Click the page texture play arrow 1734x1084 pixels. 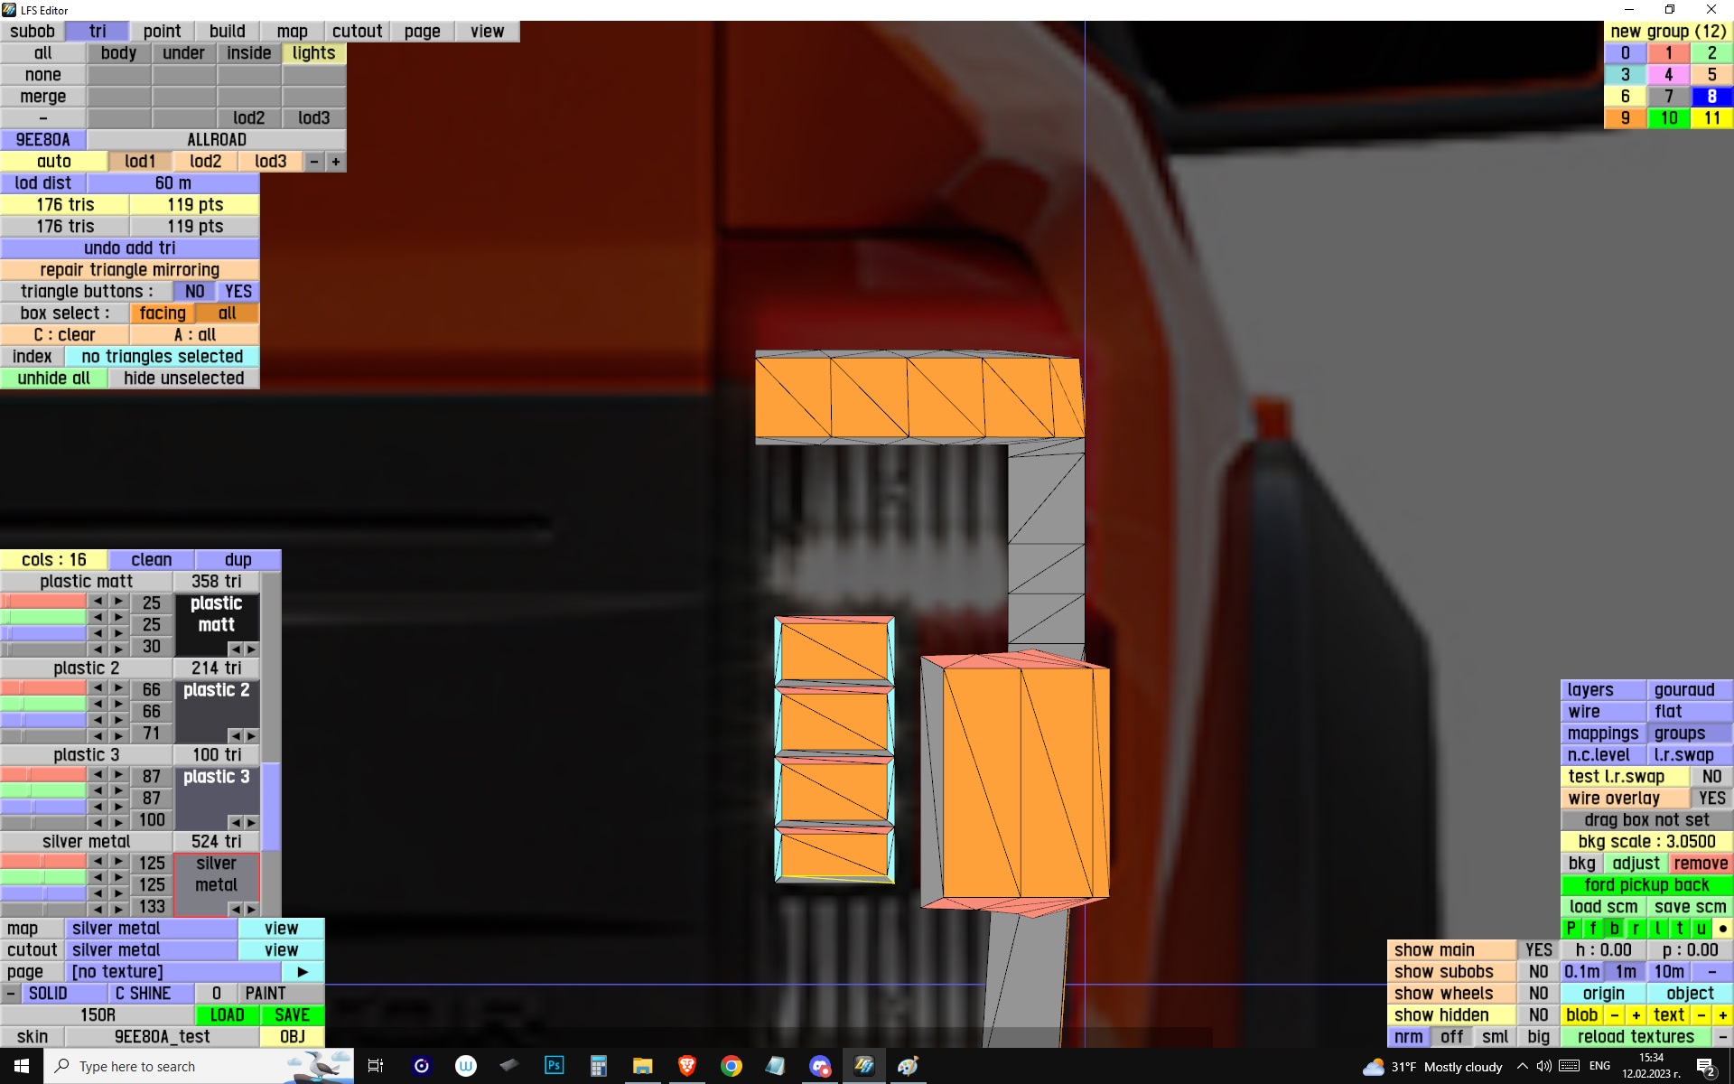point(303,972)
